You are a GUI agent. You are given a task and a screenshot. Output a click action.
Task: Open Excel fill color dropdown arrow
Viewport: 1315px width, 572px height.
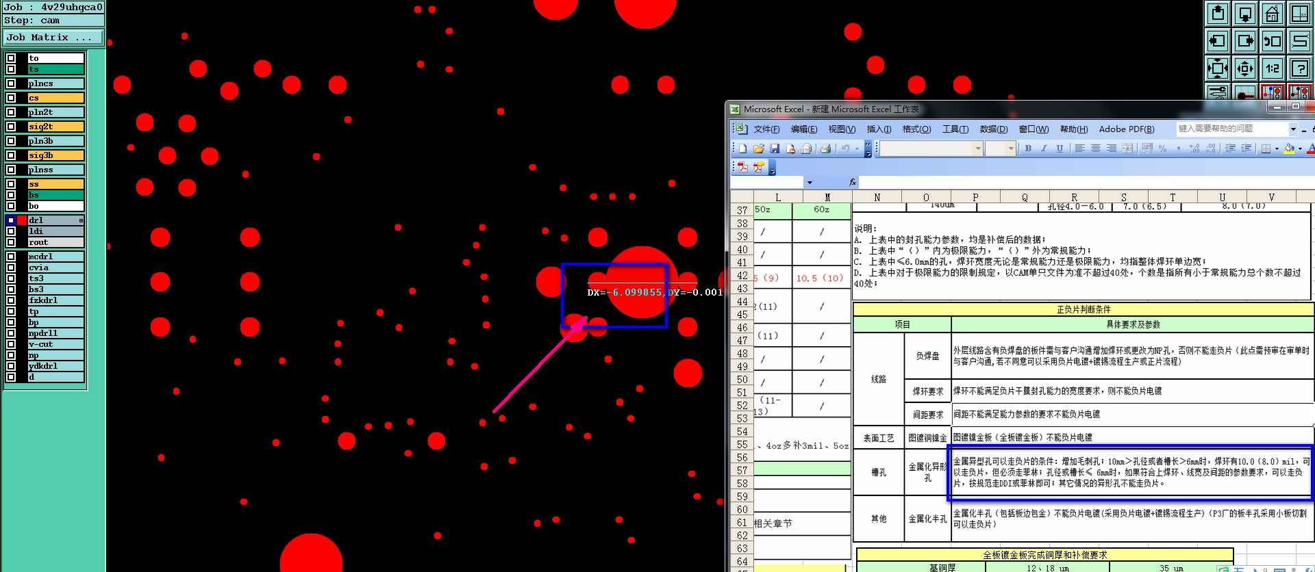pyautogui.click(x=1300, y=148)
